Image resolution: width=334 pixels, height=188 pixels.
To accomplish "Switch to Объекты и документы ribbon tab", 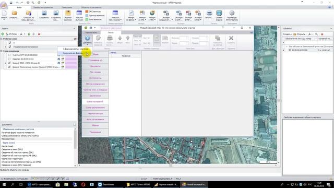I will [91, 7].
